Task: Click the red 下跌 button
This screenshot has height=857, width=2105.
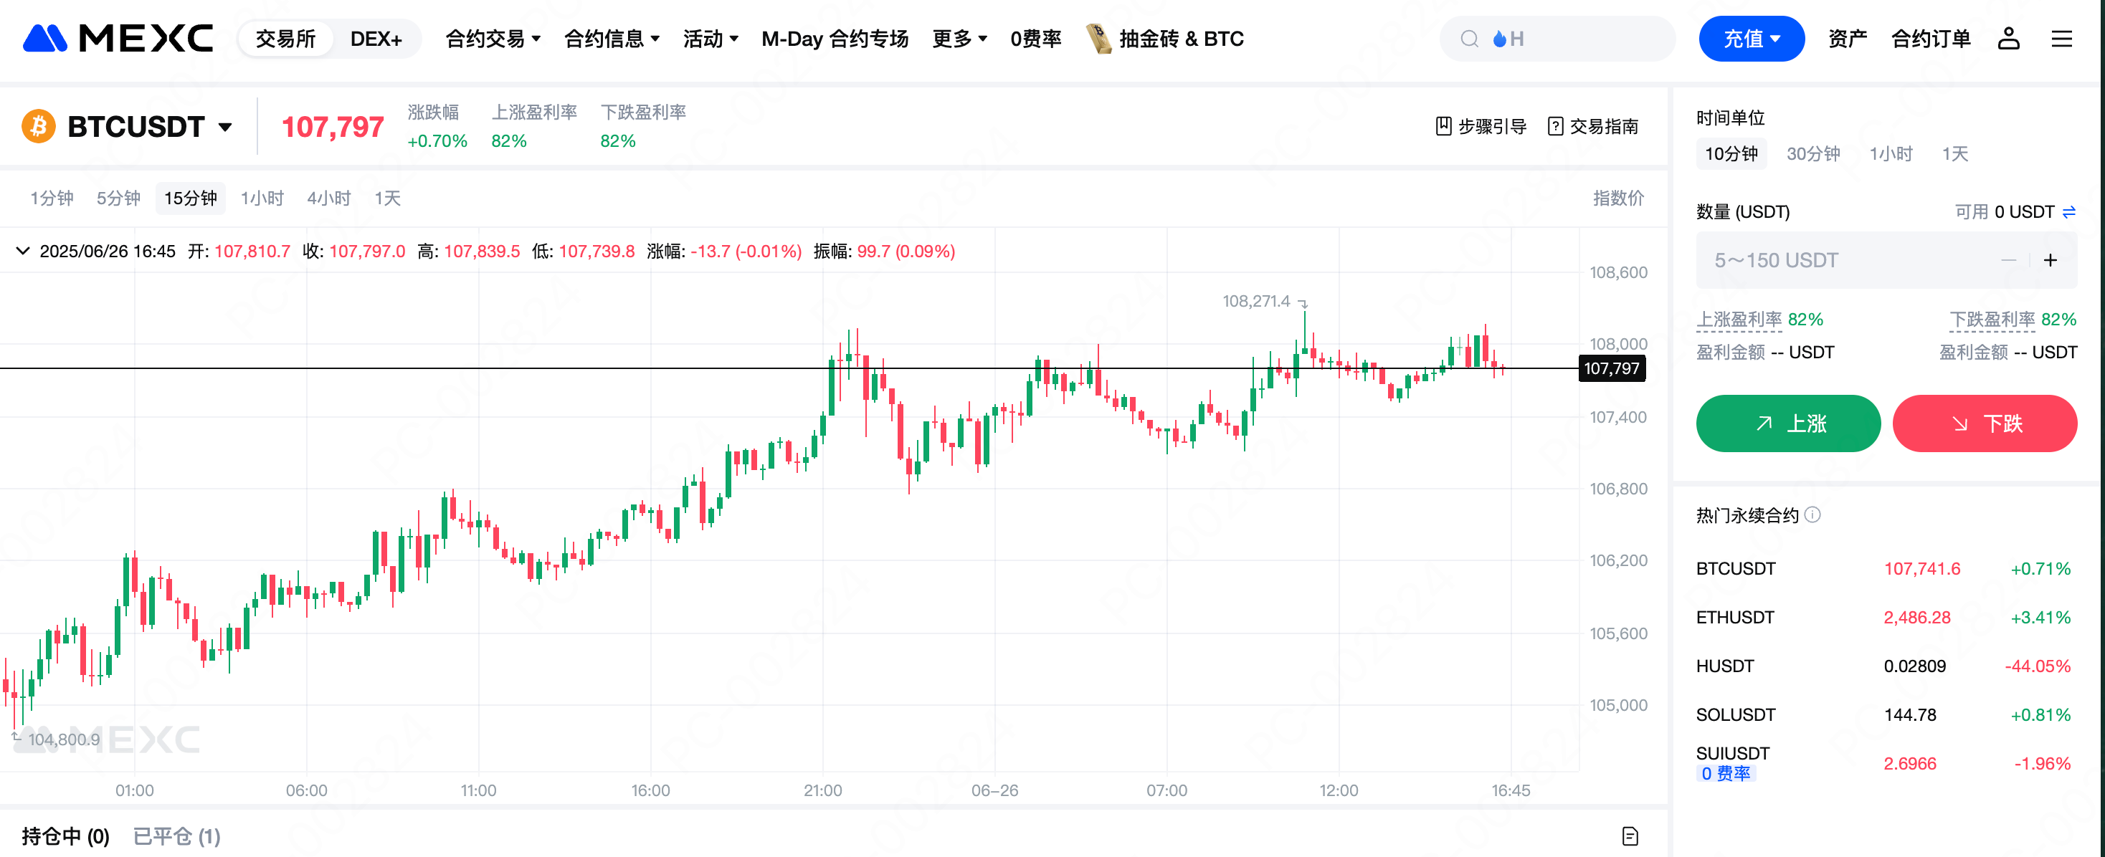Action: click(1984, 423)
